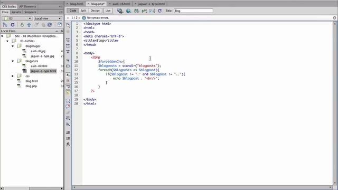
Task: Collapse the blogimages folder
Action: point(13,46)
